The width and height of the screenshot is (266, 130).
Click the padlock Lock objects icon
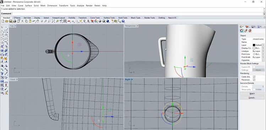tap(88, 21)
